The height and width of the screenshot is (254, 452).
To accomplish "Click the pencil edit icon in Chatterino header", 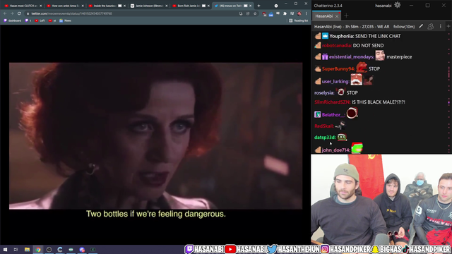I will click(421, 27).
